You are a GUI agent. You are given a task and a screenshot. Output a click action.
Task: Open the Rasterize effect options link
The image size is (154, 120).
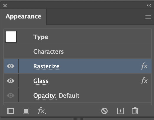(46, 66)
